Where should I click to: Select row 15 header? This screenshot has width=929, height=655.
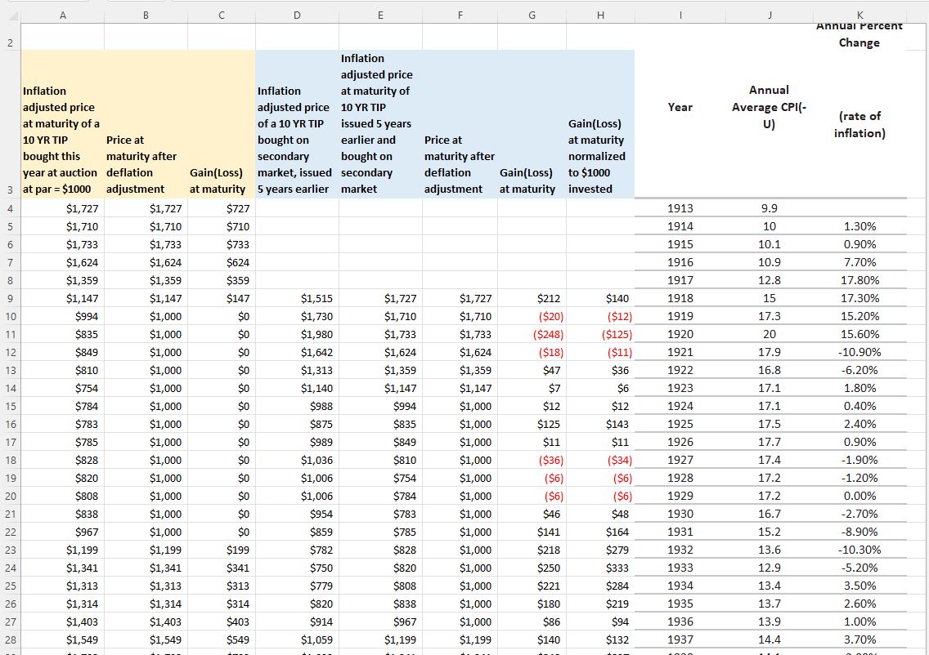point(10,407)
